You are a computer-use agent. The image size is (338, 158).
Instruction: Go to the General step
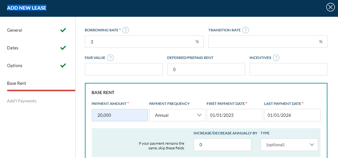click(15, 30)
